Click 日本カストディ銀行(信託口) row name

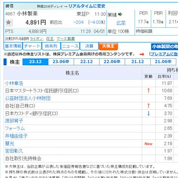click(x=32, y=113)
